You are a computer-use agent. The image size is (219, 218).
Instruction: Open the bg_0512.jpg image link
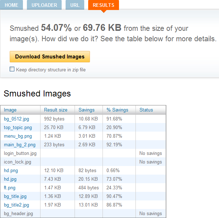click(16, 119)
